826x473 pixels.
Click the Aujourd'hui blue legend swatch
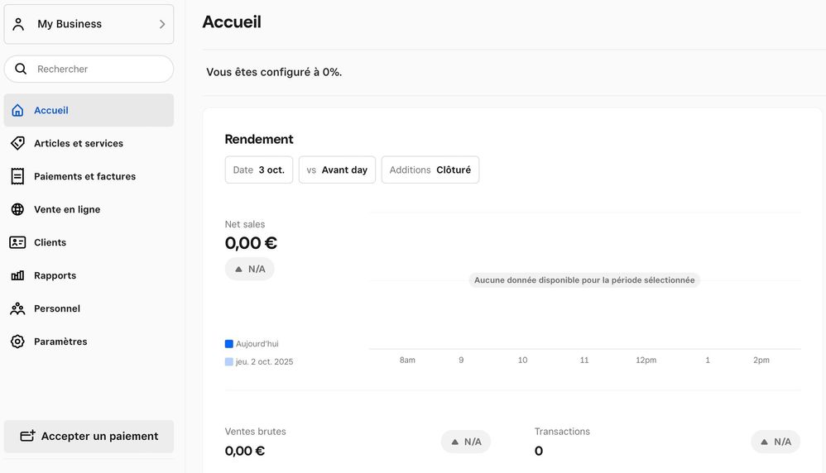(x=229, y=343)
